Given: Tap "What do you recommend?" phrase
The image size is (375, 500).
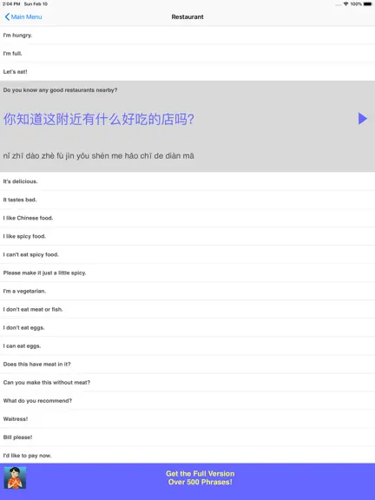Looking at the screenshot, I should (x=187, y=401).
